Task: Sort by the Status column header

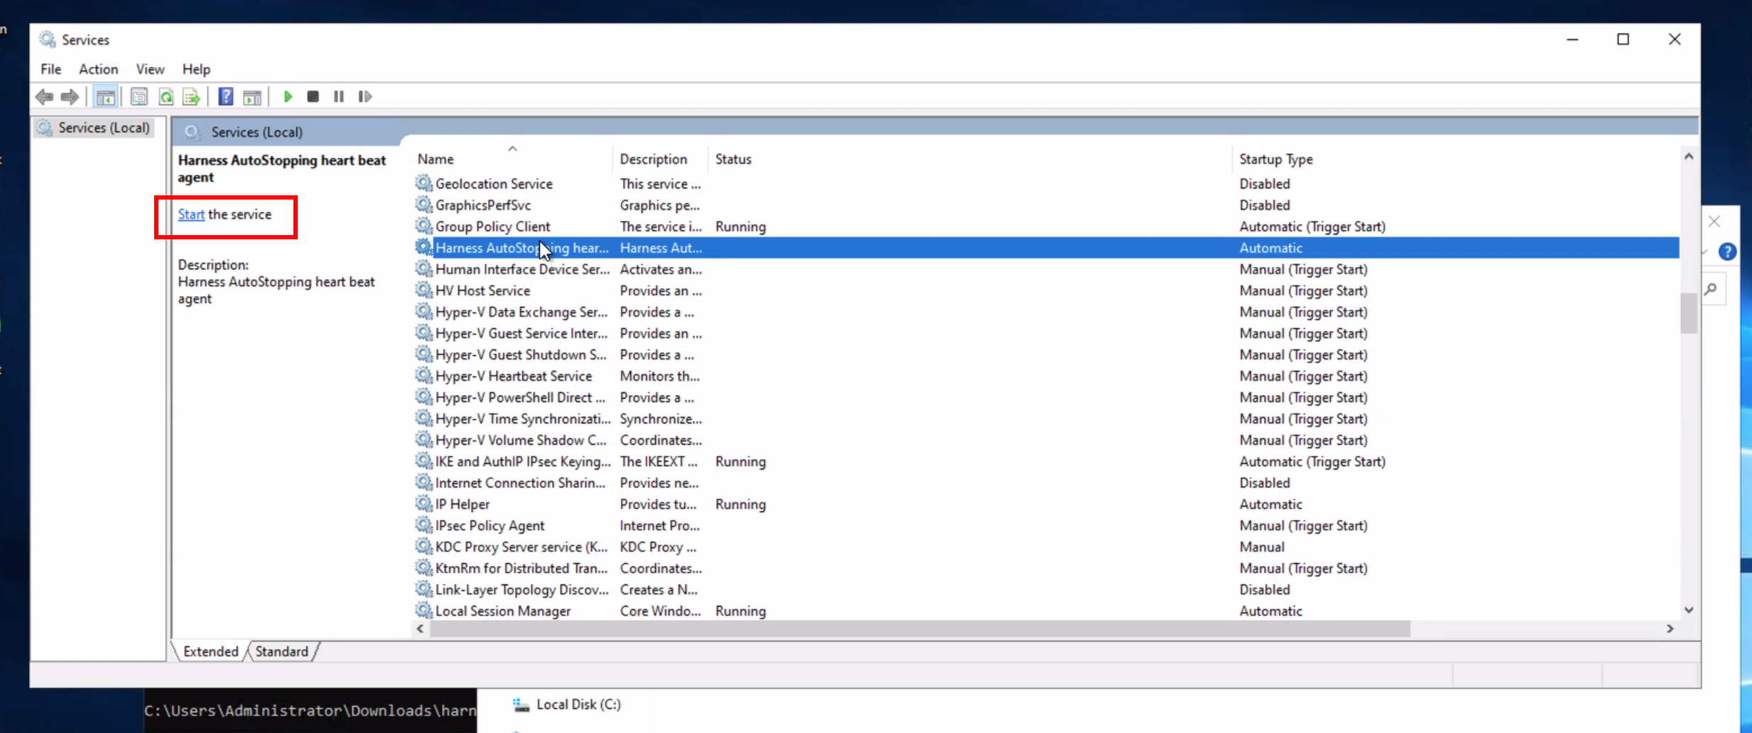Action: point(732,159)
